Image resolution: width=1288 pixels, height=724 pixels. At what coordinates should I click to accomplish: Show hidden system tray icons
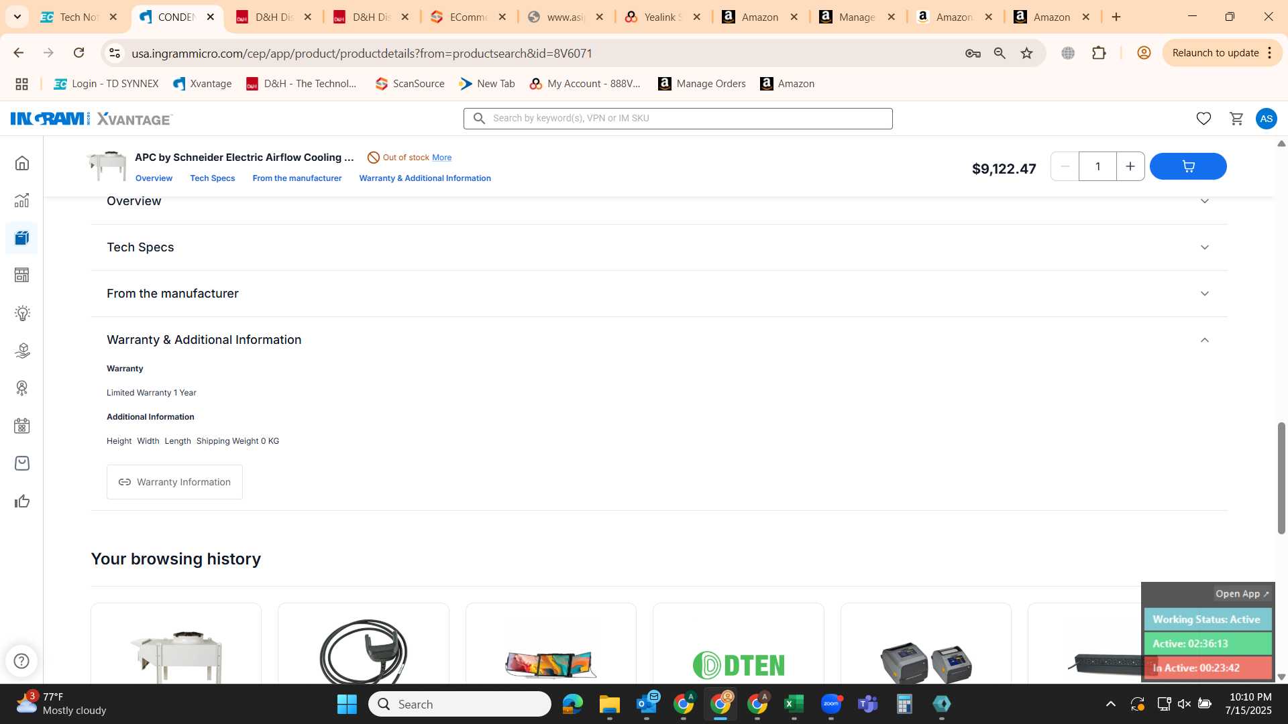pos(1111,704)
